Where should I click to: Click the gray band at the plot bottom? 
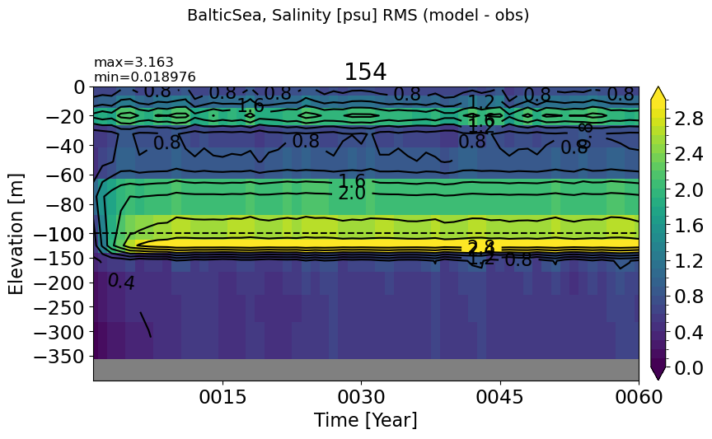tap(365, 369)
